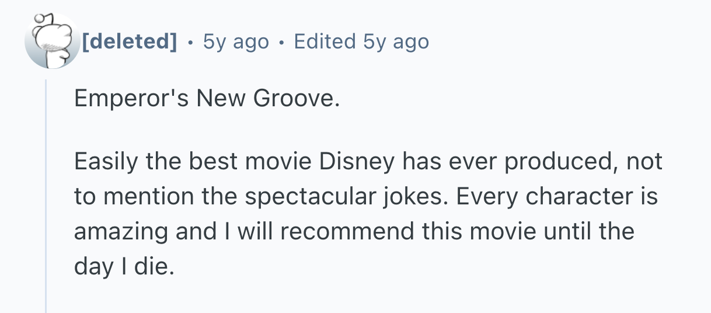Click the "Edited 5y ago" label
Image resolution: width=711 pixels, height=313 pixels.
361,41
